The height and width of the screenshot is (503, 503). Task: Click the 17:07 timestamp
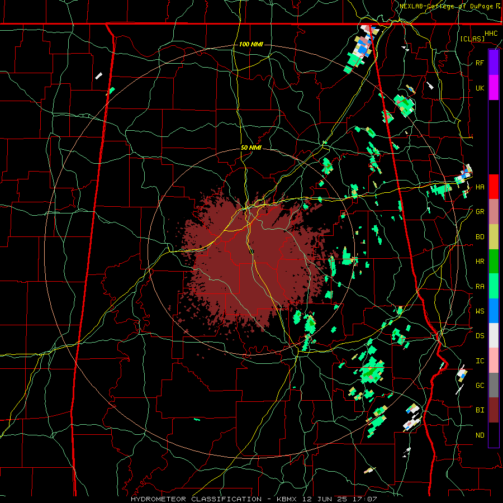pyautogui.click(x=365, y=499)
